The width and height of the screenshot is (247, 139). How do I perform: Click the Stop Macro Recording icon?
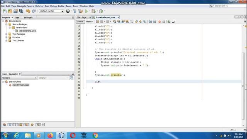point(164,22)
